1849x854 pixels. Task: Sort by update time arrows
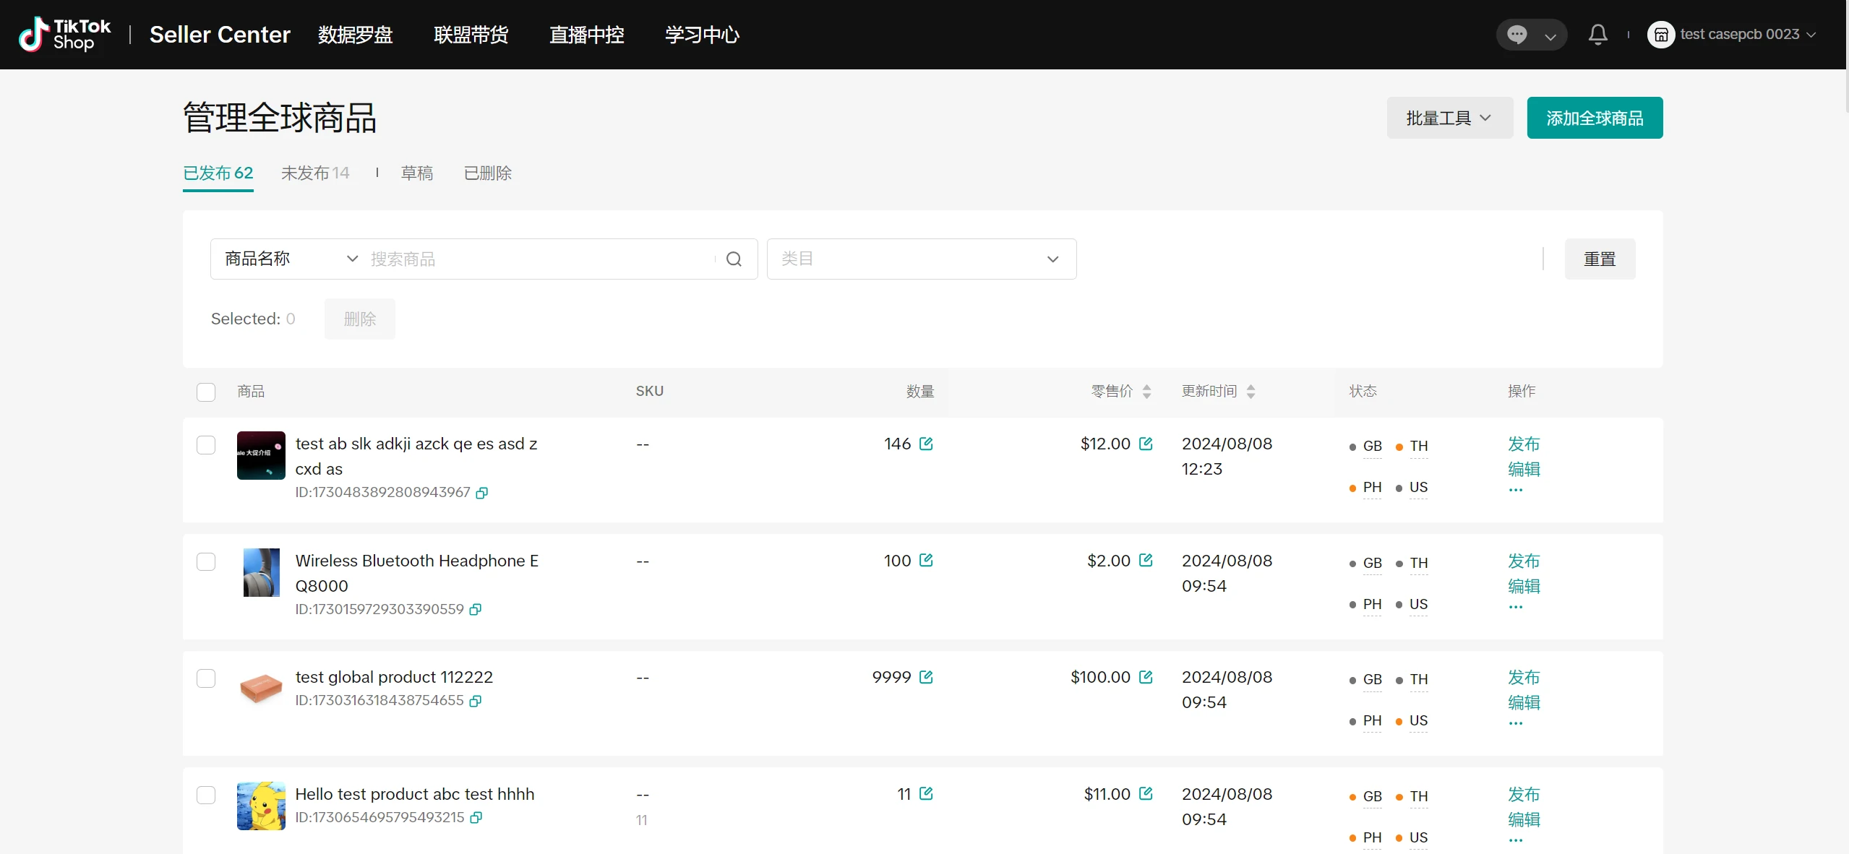point(1250,392)
